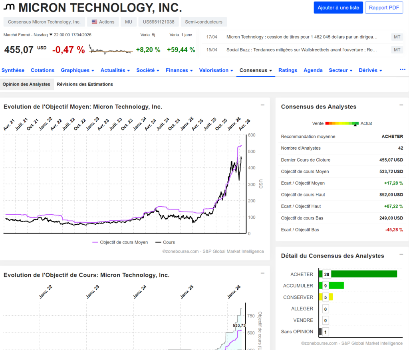409x350 pixels.
Task: Collapse the Détail du Consensus des Analystes panel
Action: pos(401,254)
